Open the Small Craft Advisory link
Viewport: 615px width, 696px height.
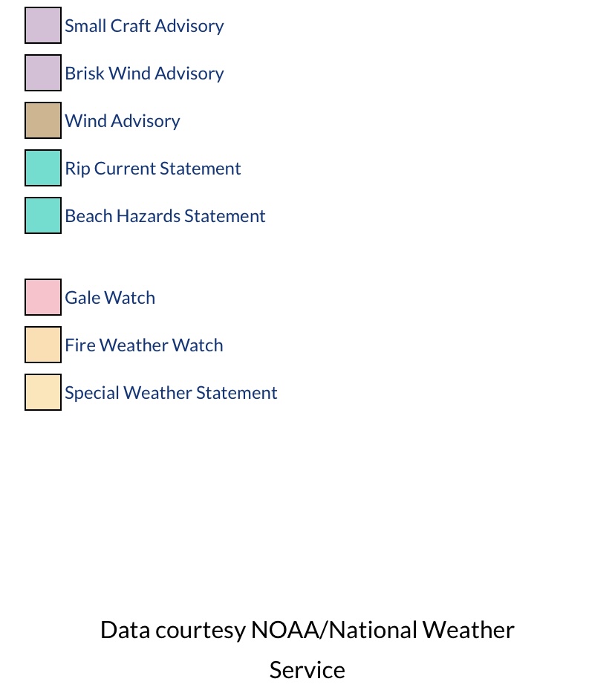pyautogui.click(x=144, y=26)
